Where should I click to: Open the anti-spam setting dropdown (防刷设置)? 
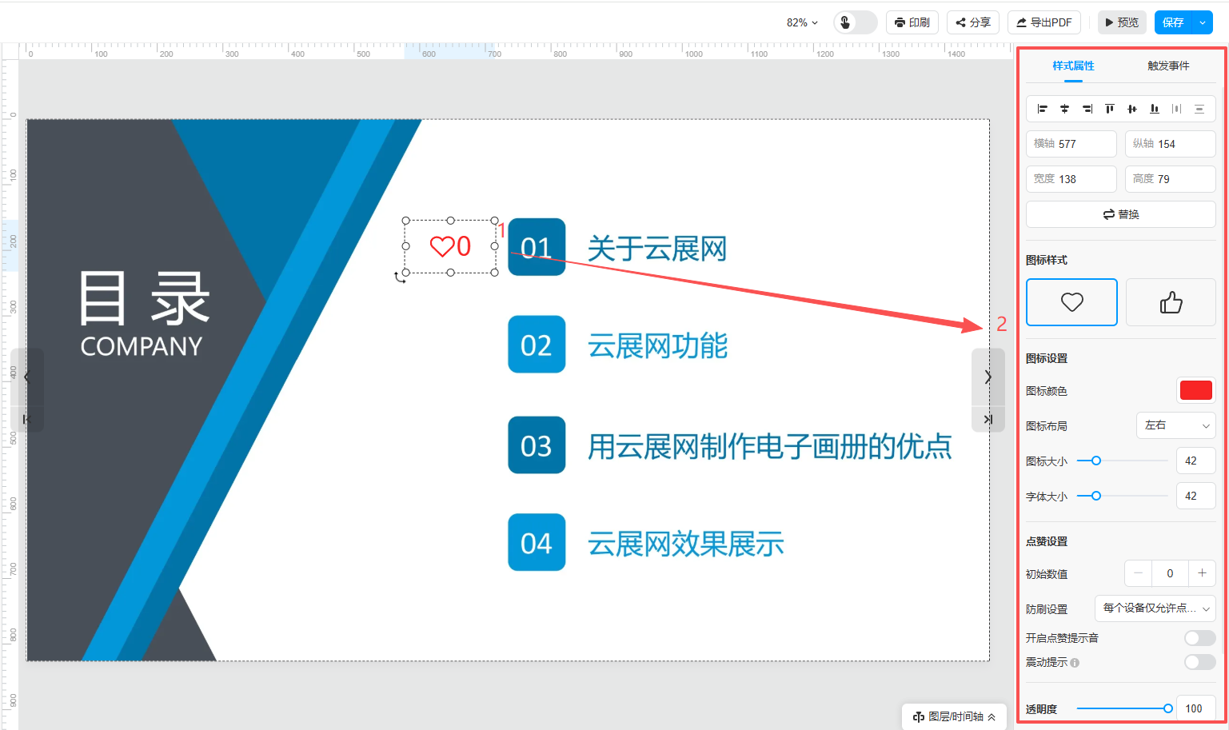1155,608
